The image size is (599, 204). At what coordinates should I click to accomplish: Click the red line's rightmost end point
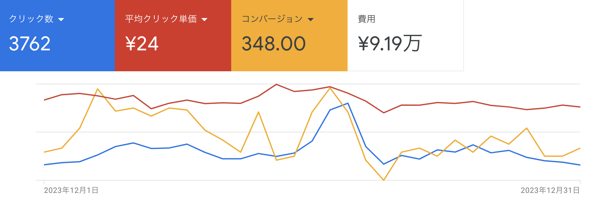tap(580, 107)
